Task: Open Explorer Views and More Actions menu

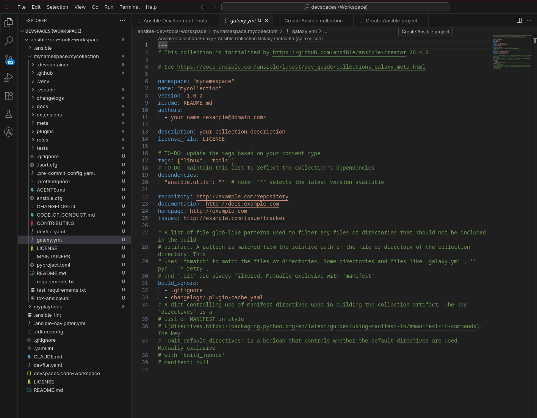Action: click(x=122, y=20)
